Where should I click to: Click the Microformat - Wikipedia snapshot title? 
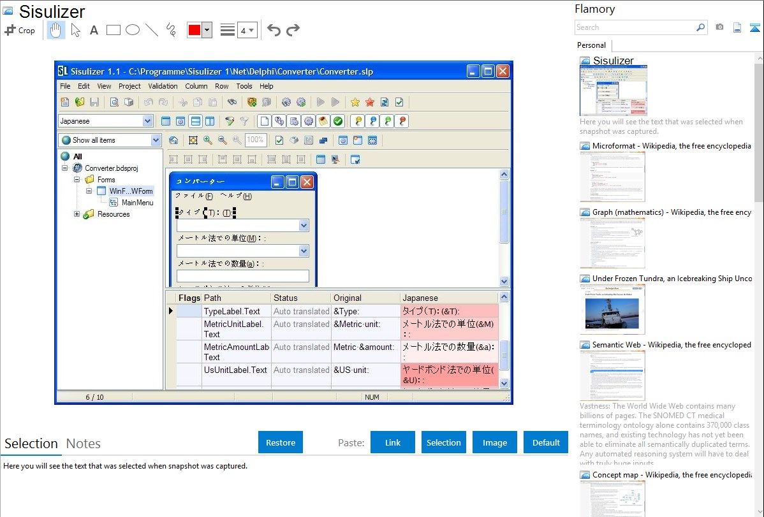pos(672,146)
